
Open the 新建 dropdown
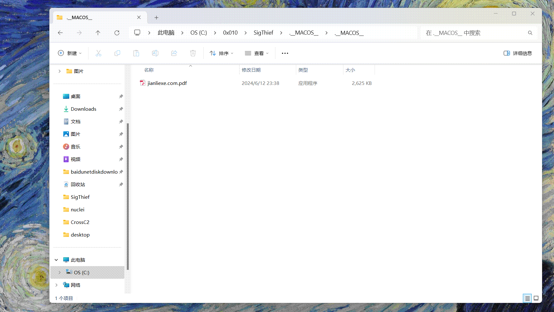pyautogui.click(x=70, y=53)
